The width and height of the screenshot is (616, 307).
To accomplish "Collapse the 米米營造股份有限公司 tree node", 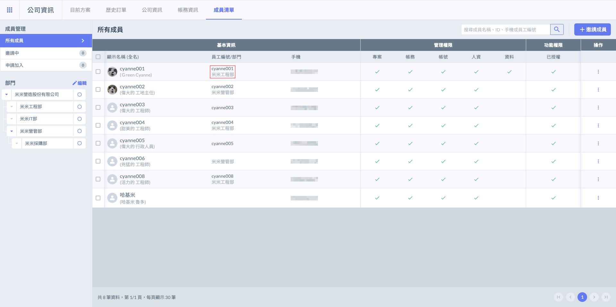I will pos(6,94).
